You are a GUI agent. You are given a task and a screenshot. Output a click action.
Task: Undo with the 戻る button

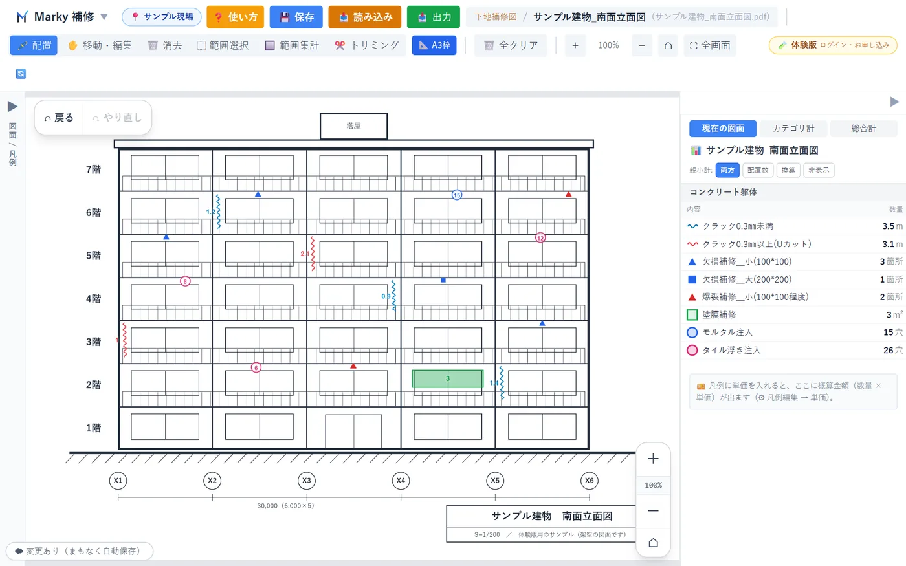pos(59,118)
